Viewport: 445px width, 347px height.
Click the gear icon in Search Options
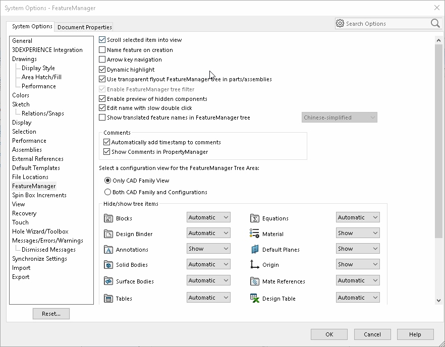340,23
